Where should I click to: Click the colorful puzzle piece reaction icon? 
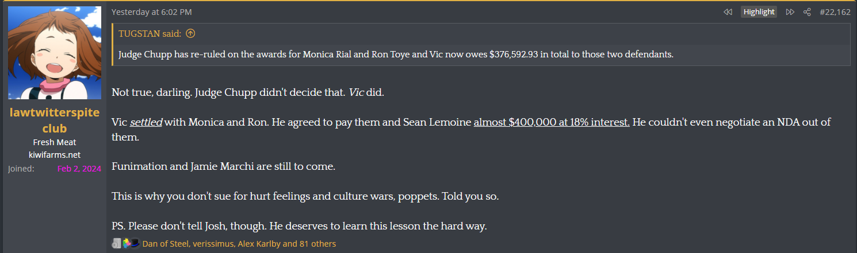tap(125, 244)
